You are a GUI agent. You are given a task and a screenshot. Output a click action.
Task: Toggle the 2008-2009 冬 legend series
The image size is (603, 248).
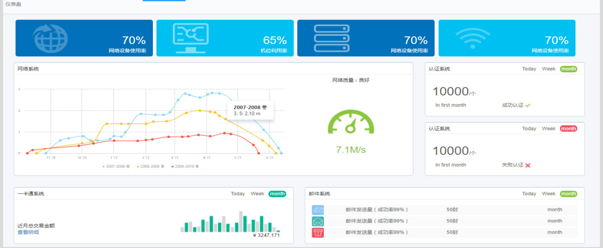coord(151,166)
